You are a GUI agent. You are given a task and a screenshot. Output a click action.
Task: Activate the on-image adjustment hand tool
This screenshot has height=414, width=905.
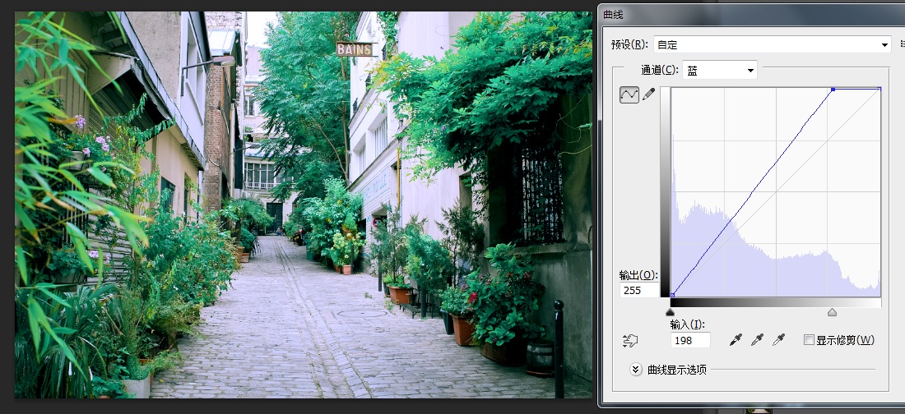click(x=629, y=341)
